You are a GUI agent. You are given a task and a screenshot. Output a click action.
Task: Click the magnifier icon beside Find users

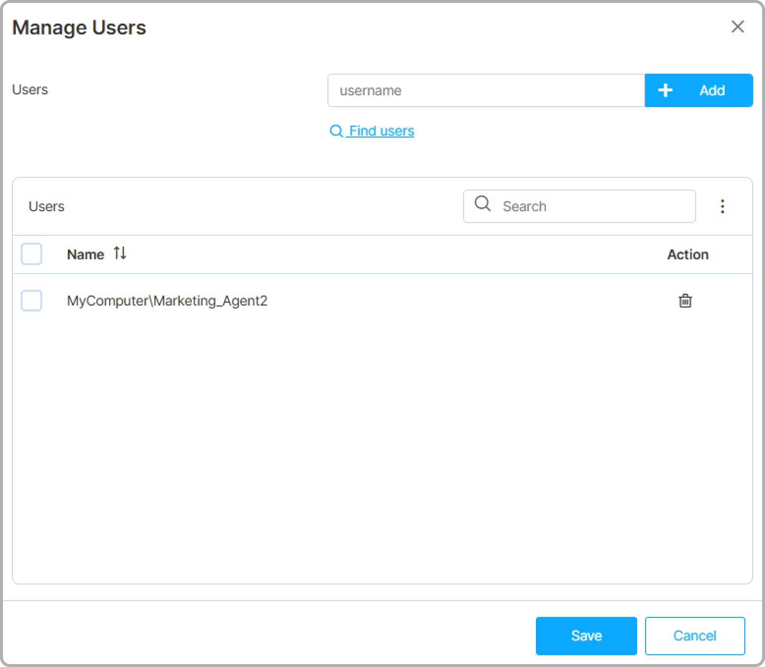pyautogui.click(x=336, y=131)
